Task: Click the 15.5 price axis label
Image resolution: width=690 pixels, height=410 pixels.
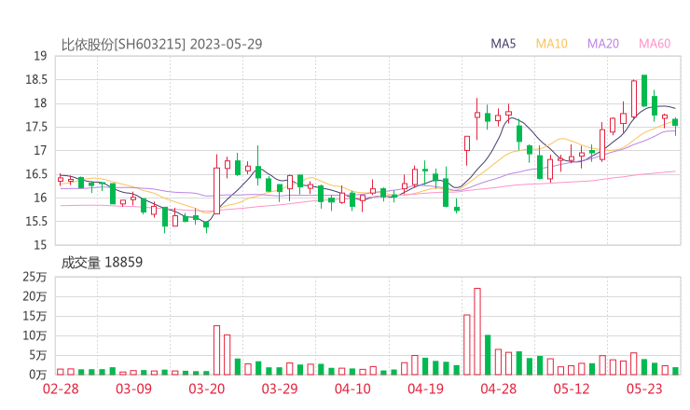Action: (x=36, y=221)
